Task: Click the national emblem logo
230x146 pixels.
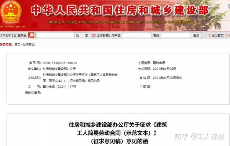Action: (11, 12)
